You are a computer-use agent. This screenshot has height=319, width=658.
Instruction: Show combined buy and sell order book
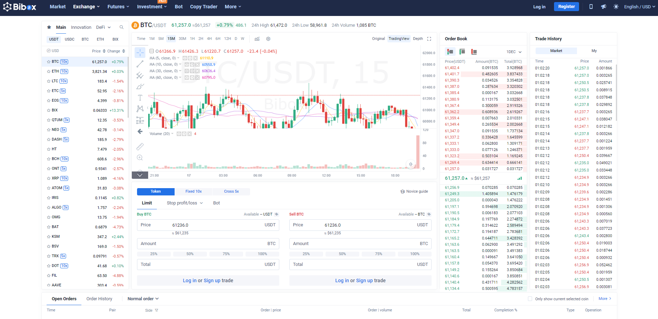tap(450, 52)
